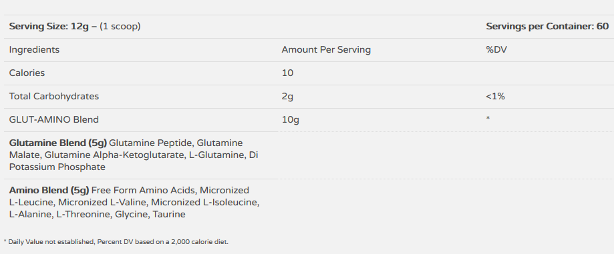Viewport: 614px width, 254px height.
Task: Select the Total Carbohydrates row label
Action: click(x=53, y=96)
